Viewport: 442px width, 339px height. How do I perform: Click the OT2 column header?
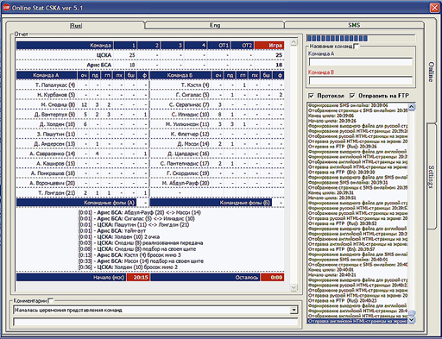(x=243, y=45)
